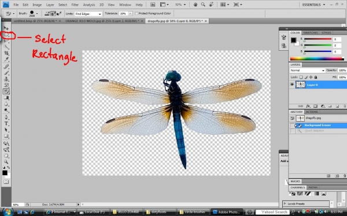This screenshot has height=216, width=347.
Task: Select the Eyedropper tool
Action: 6,59
